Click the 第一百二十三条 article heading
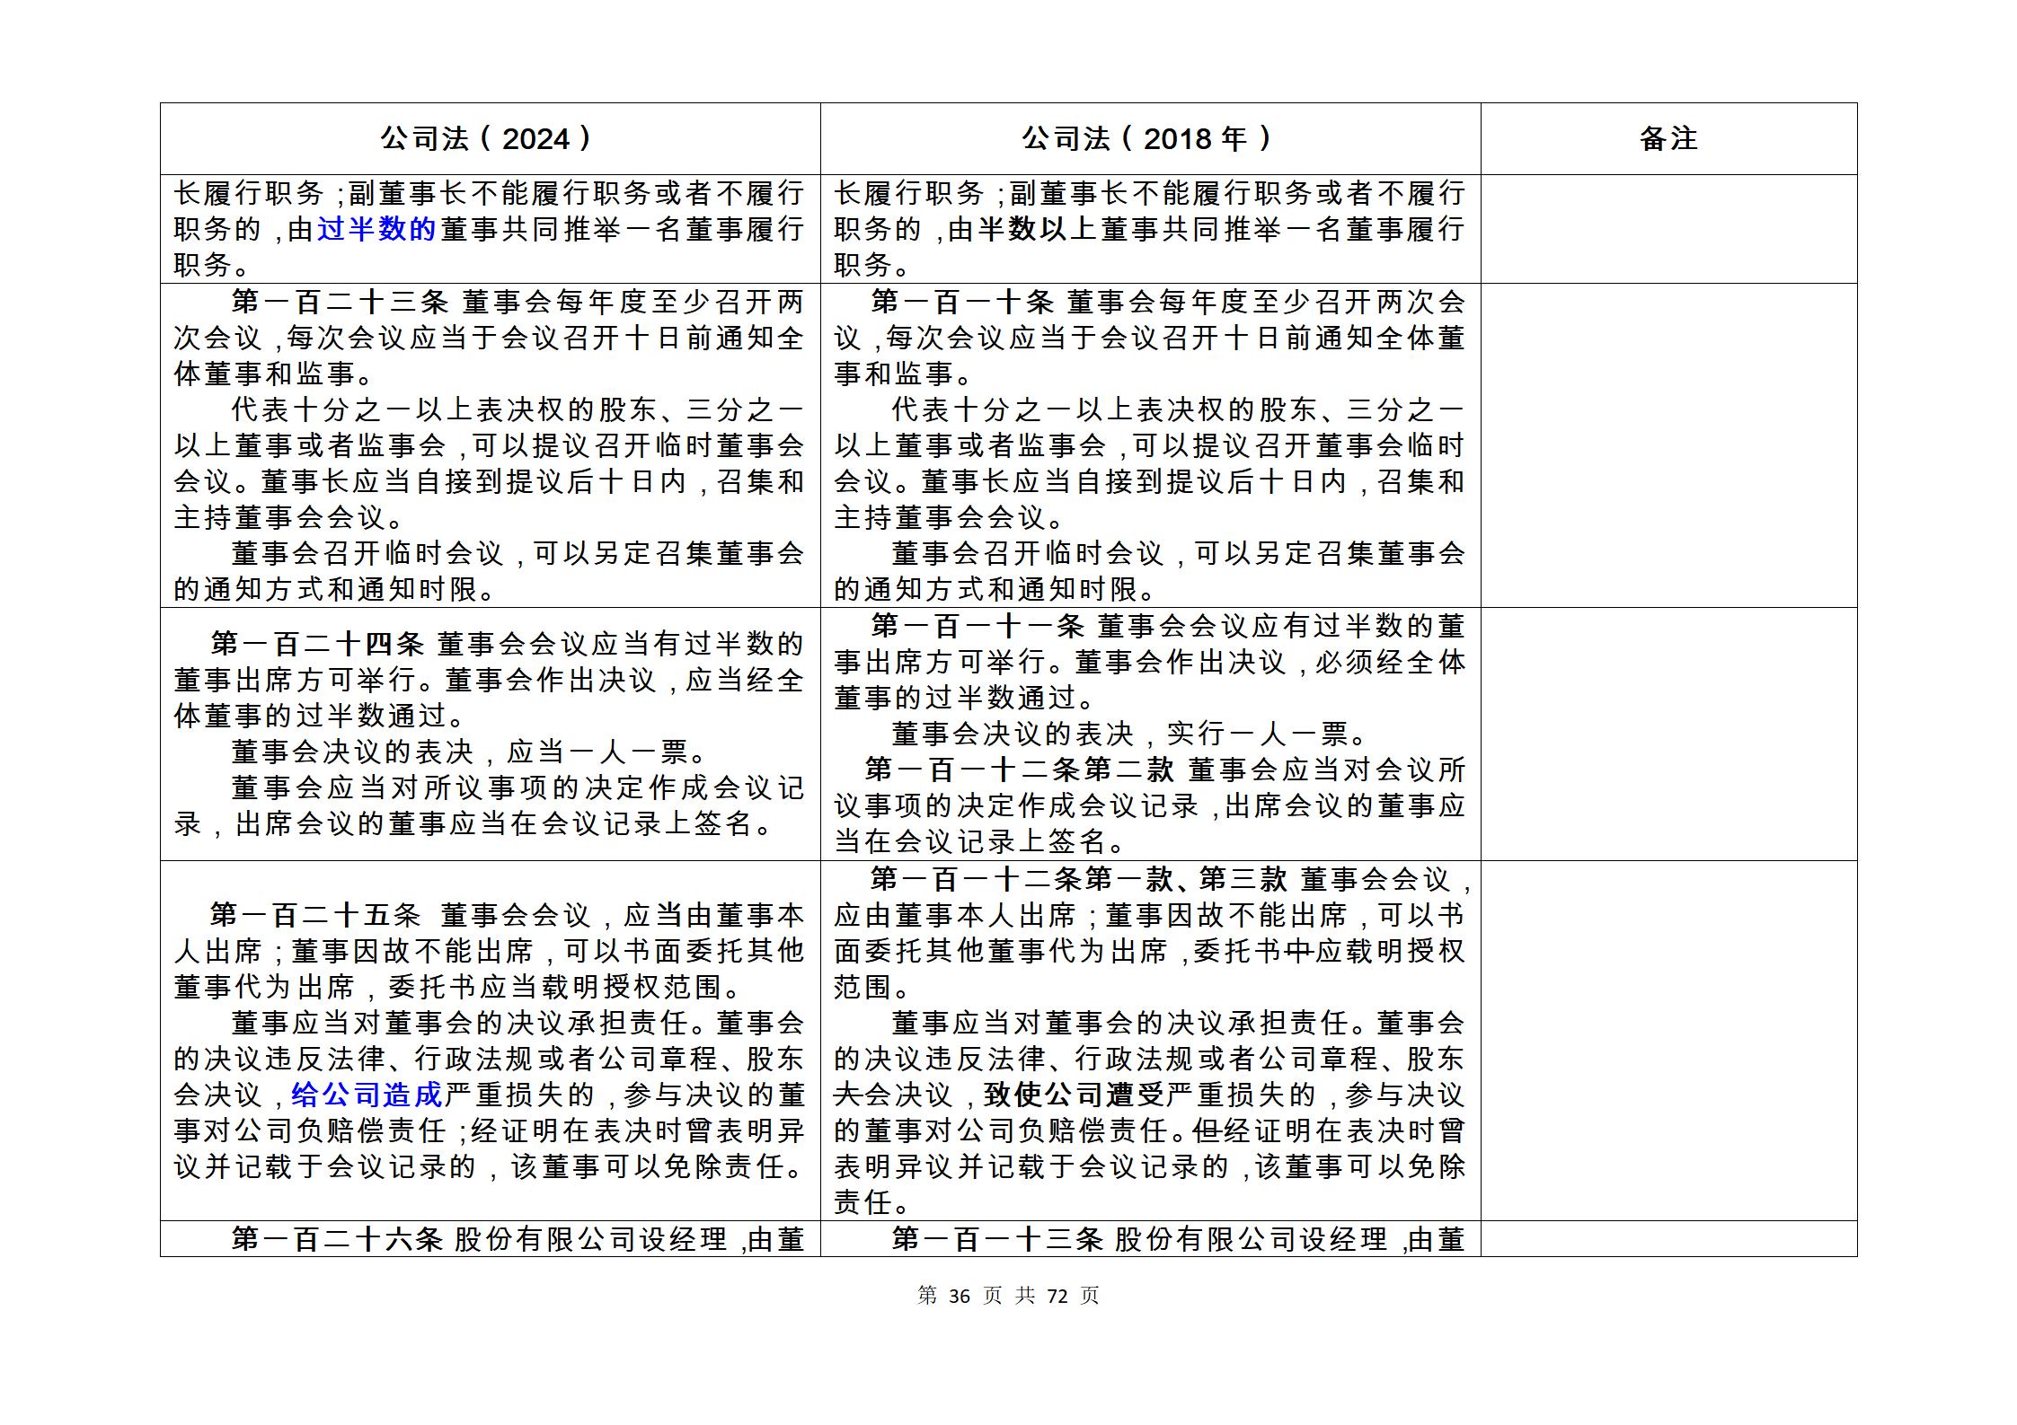 click(x=340, y=302)
